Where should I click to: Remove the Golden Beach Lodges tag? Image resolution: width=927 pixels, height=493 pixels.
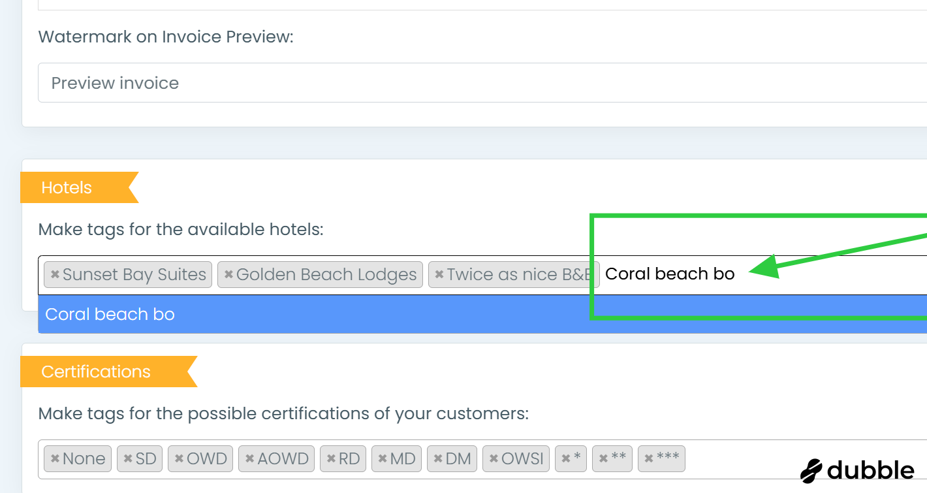tap(228, 275)
